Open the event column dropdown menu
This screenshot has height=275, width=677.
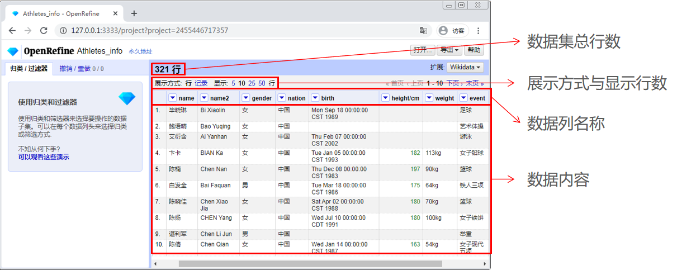point(463,98)
